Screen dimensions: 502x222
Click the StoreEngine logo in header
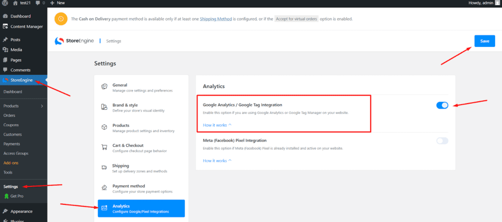point(74,41)
